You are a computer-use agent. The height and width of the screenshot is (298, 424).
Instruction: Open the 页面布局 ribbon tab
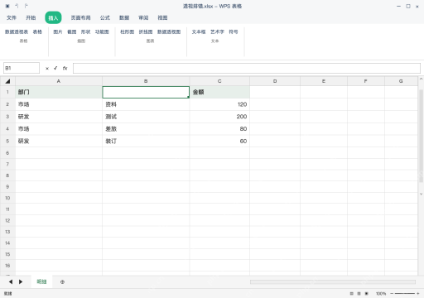[80, 17]
